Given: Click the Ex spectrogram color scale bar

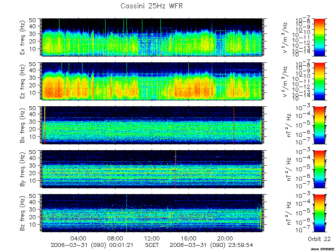Looking at the screenshot, I should (x=319, y=37).
